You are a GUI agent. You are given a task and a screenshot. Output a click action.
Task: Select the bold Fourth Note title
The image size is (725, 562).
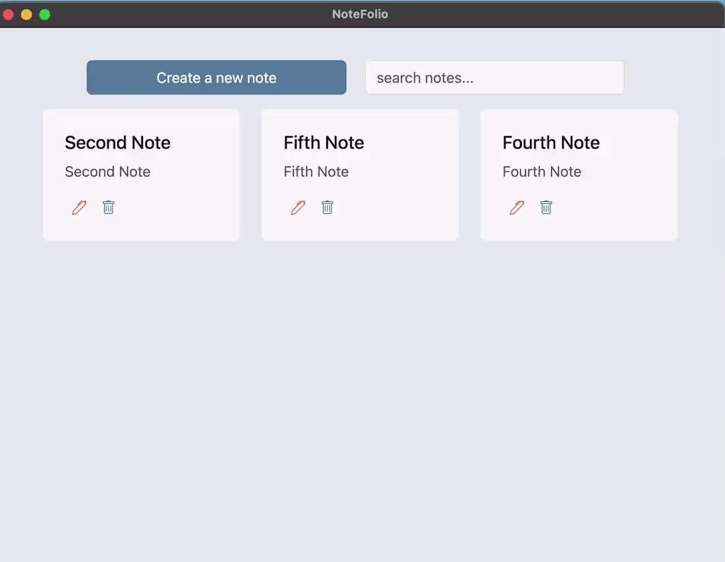pos(551,143)
